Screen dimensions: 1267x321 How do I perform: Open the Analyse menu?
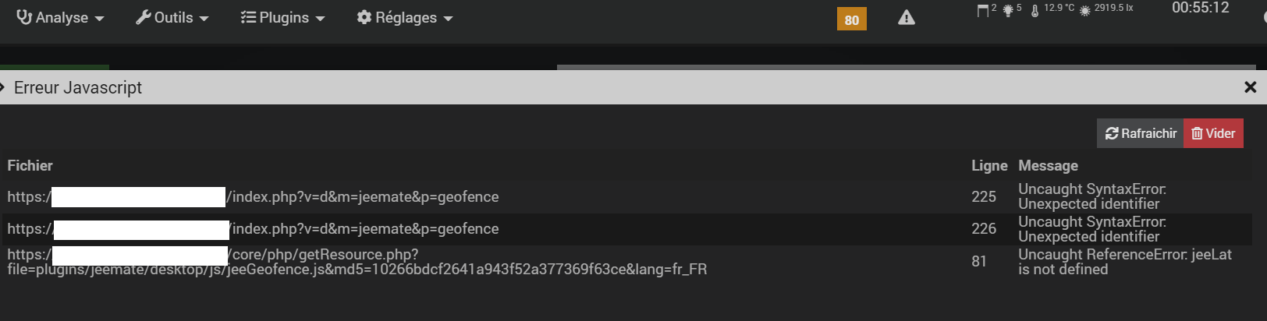click(x=60, y=18)
